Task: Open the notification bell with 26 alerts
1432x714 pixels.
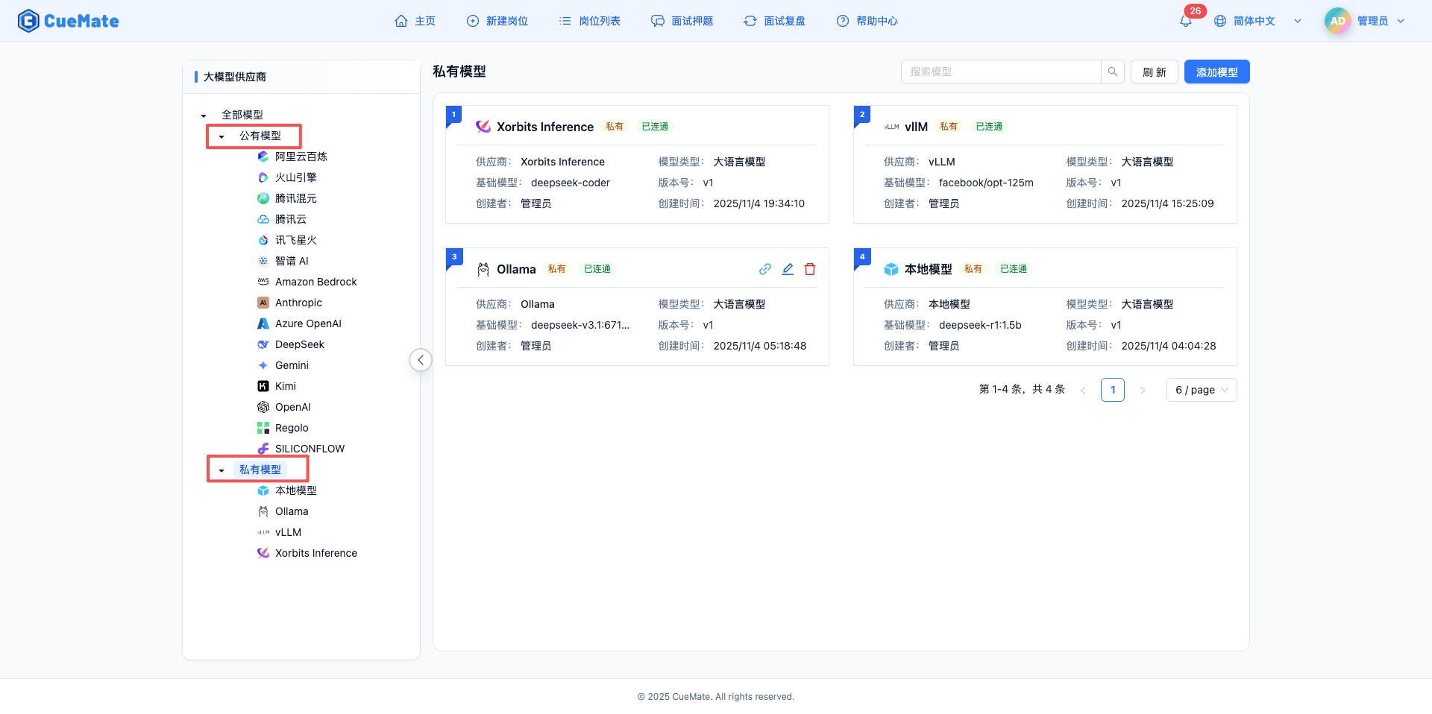Action: 1185,21
